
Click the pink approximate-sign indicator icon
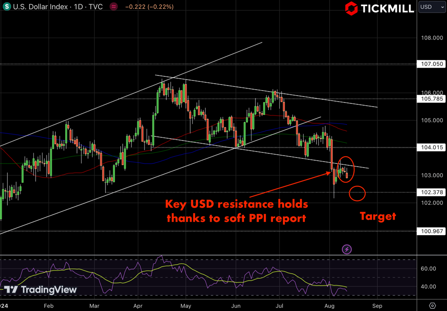(x=113, y=6)
